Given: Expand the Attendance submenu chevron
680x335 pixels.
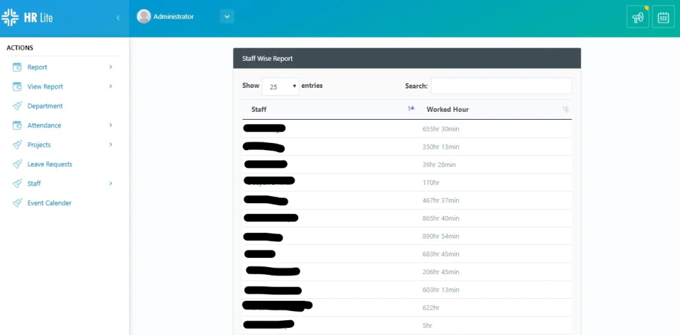Looking at the screenshot, I should click(x=110, y=125).
